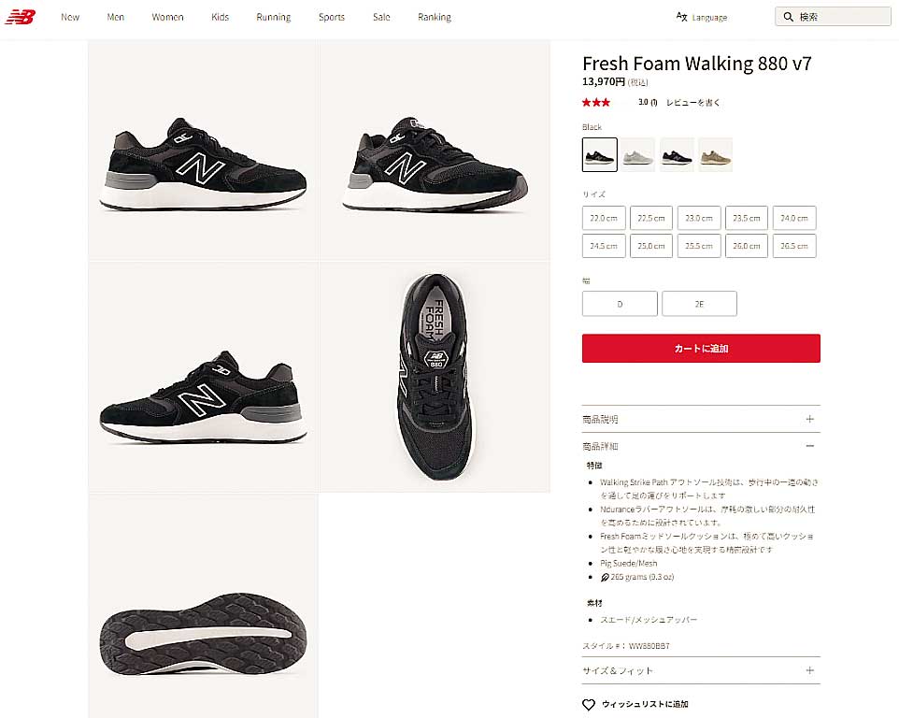
Task: Select the tan shoe color swatch
Action: point(715,155)
